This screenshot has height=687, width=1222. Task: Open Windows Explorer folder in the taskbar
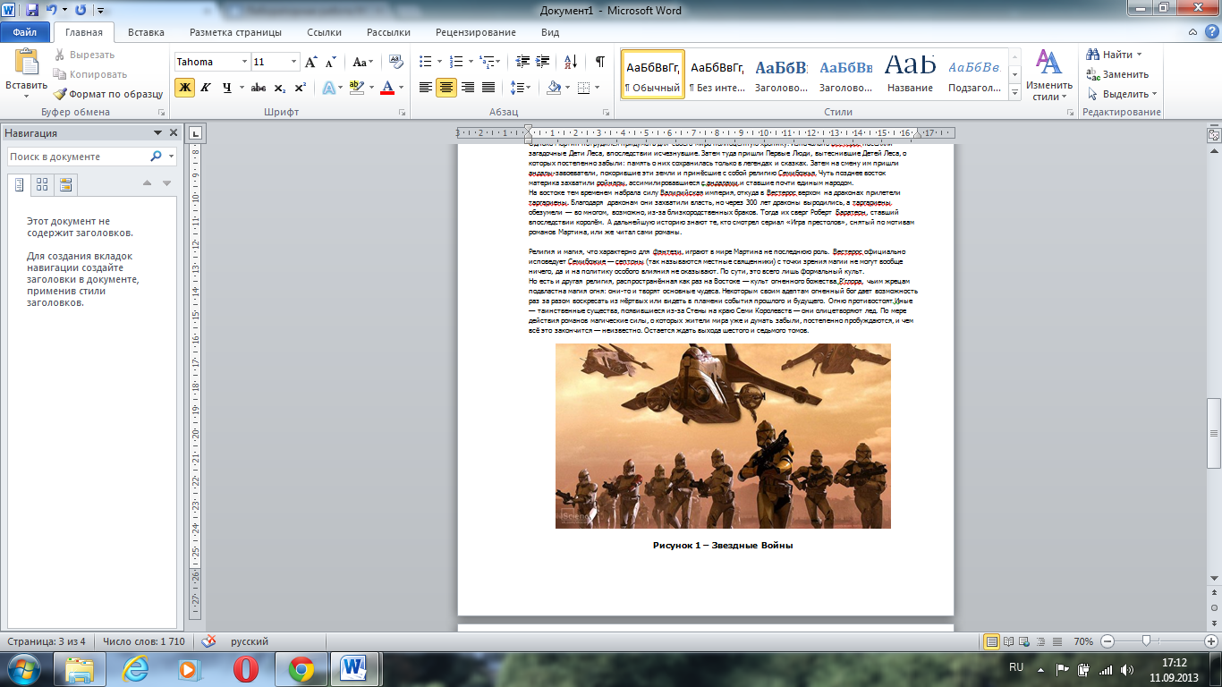80,669
